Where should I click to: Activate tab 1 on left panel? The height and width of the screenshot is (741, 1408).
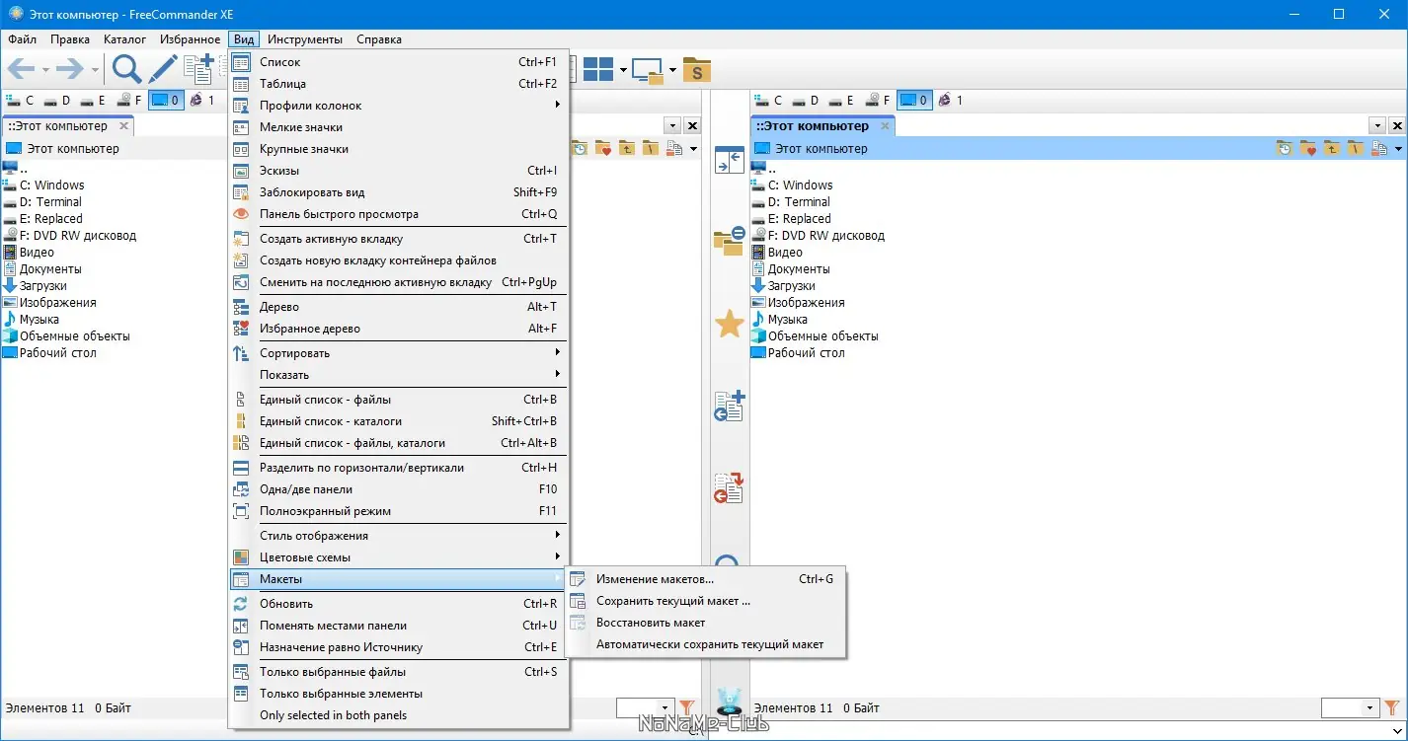click(x=204, y=100)
